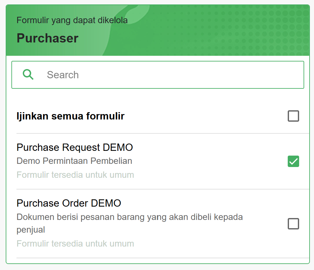The height and width of the screenshot is (270, 314).
Task: Click Formulir tersedia untuk umum under Purchase Order
Action: [x=75, y=244]
